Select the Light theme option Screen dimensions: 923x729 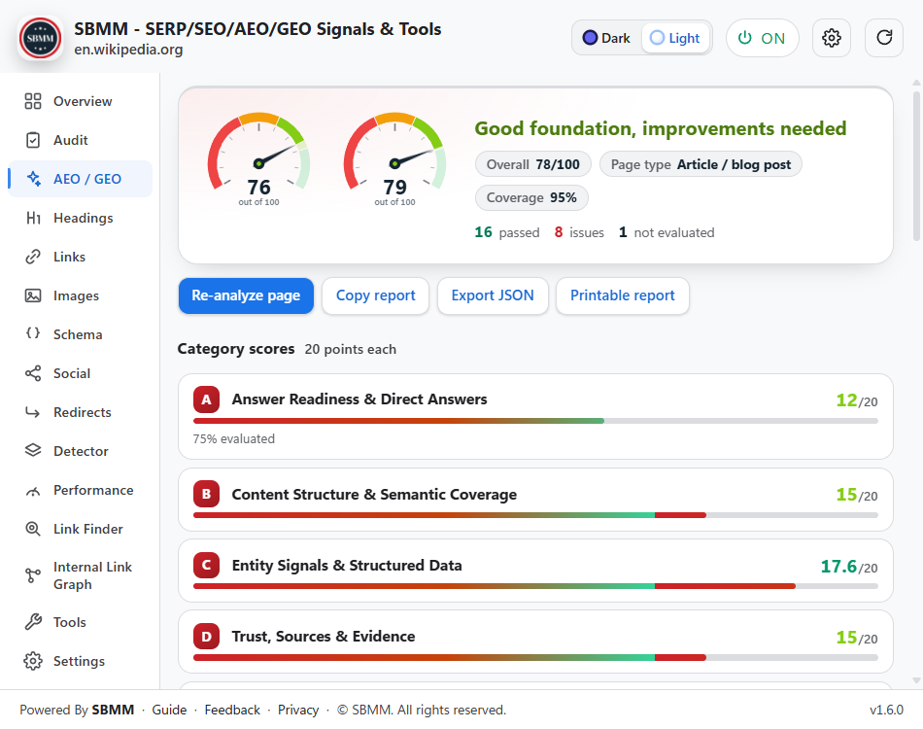click(x=674, y=38)
